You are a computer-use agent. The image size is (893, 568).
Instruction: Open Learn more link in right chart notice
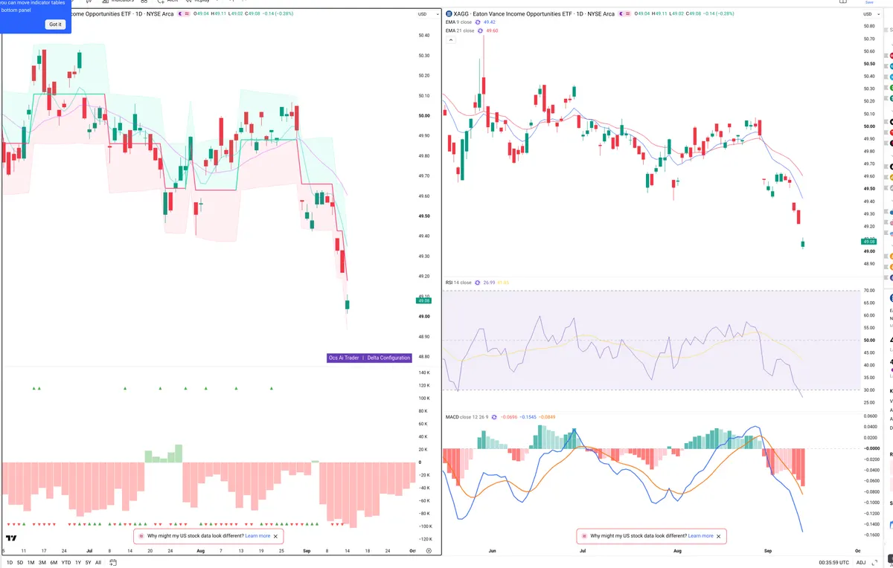pyautogui.click(x=700, y=535)
